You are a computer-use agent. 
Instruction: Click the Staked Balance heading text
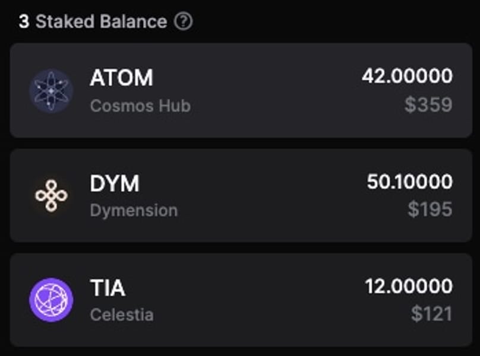point(101,22)
